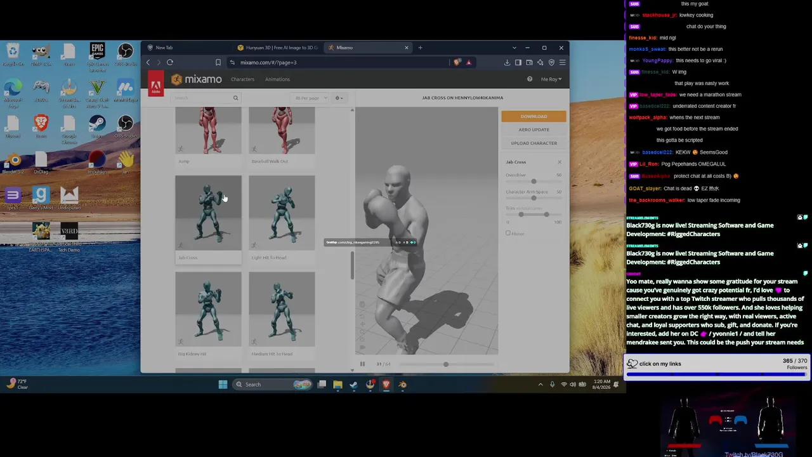Open Task View on the taskbar
This screenshot has width=812, height=457.
point(322,384)
